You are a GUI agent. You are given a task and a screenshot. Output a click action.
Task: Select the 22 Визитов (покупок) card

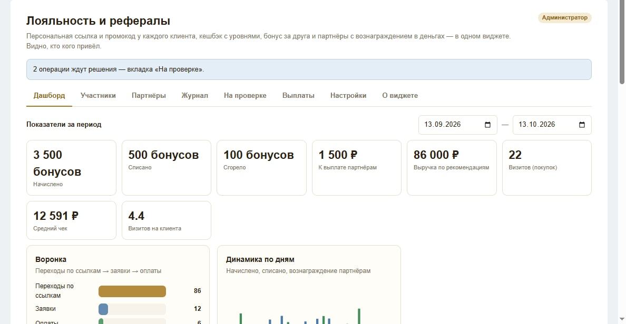click(546, 168)
